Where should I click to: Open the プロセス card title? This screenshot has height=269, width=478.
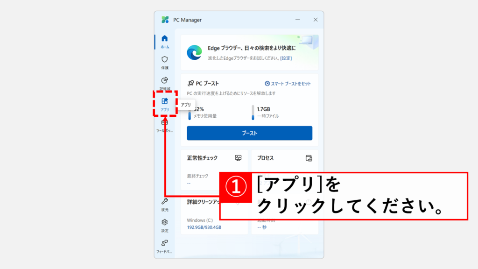pyautogui.click(x=265, y=158)
